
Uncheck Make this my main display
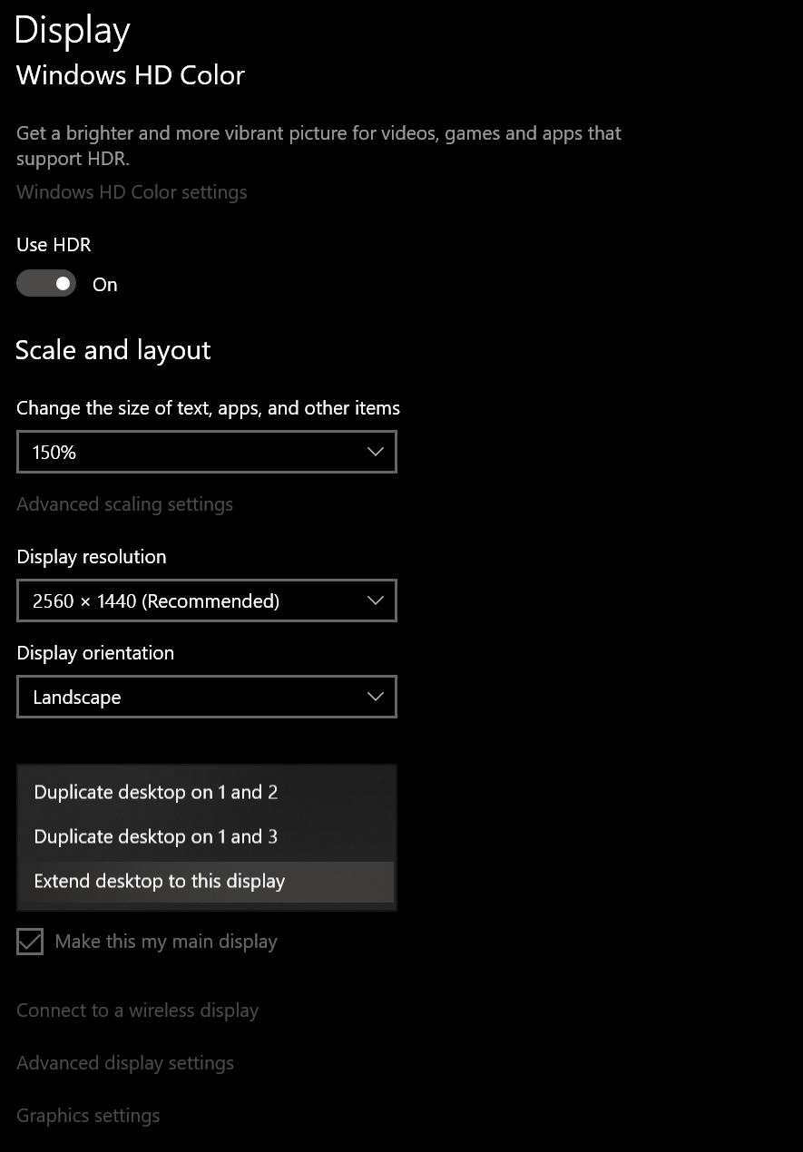pyautogui.click(x=30, y=942)
